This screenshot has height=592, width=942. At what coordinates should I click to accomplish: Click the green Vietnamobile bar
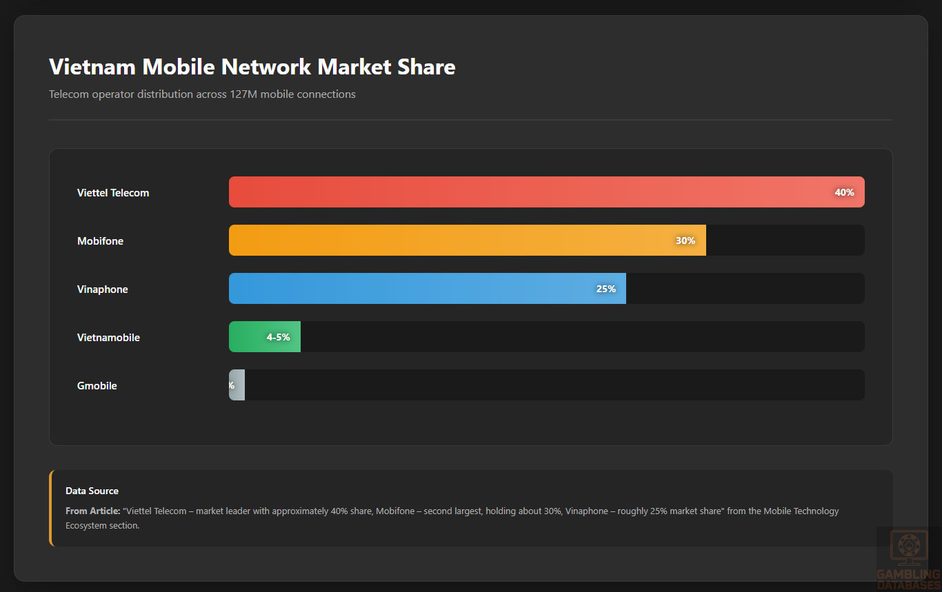(x=250, y=337)
